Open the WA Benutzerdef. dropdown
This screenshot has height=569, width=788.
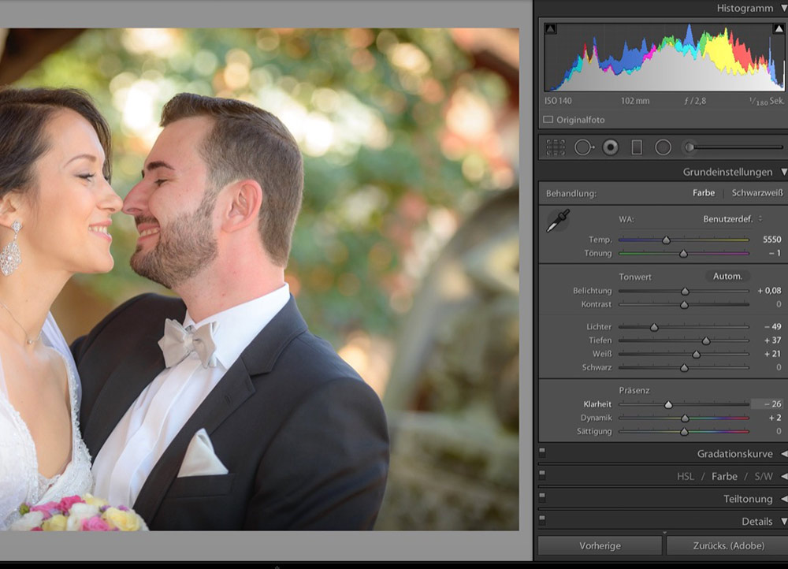733,219
